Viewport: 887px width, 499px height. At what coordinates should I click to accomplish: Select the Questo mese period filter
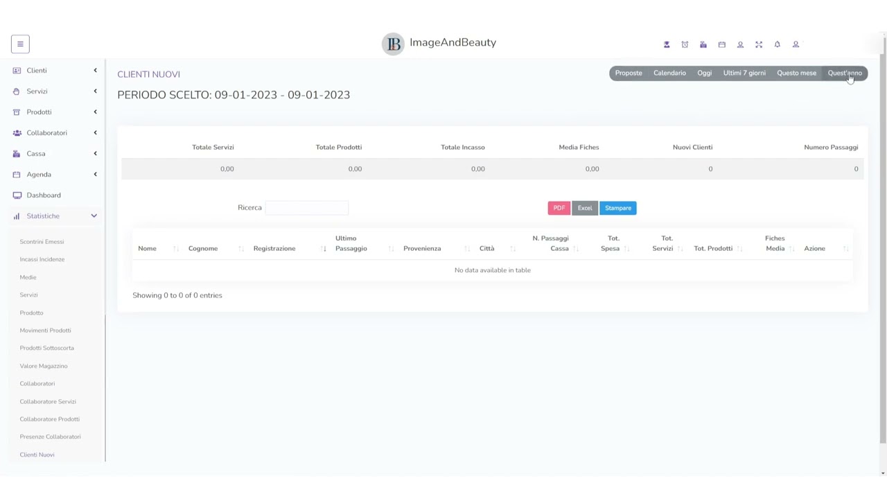point(796,73)
